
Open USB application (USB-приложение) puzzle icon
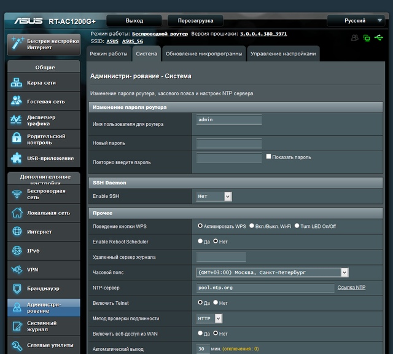coord(17,158)
